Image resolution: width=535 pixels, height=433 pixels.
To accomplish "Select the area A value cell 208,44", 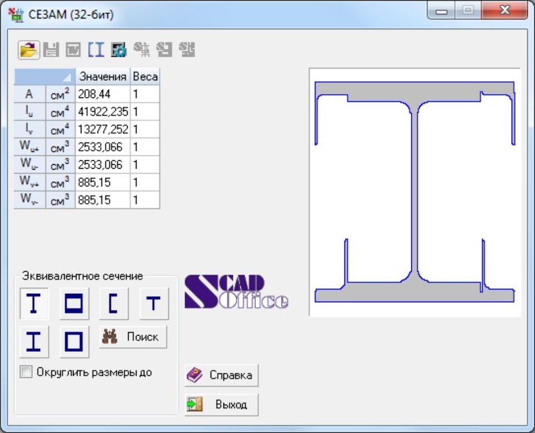I will pos(103,95).
